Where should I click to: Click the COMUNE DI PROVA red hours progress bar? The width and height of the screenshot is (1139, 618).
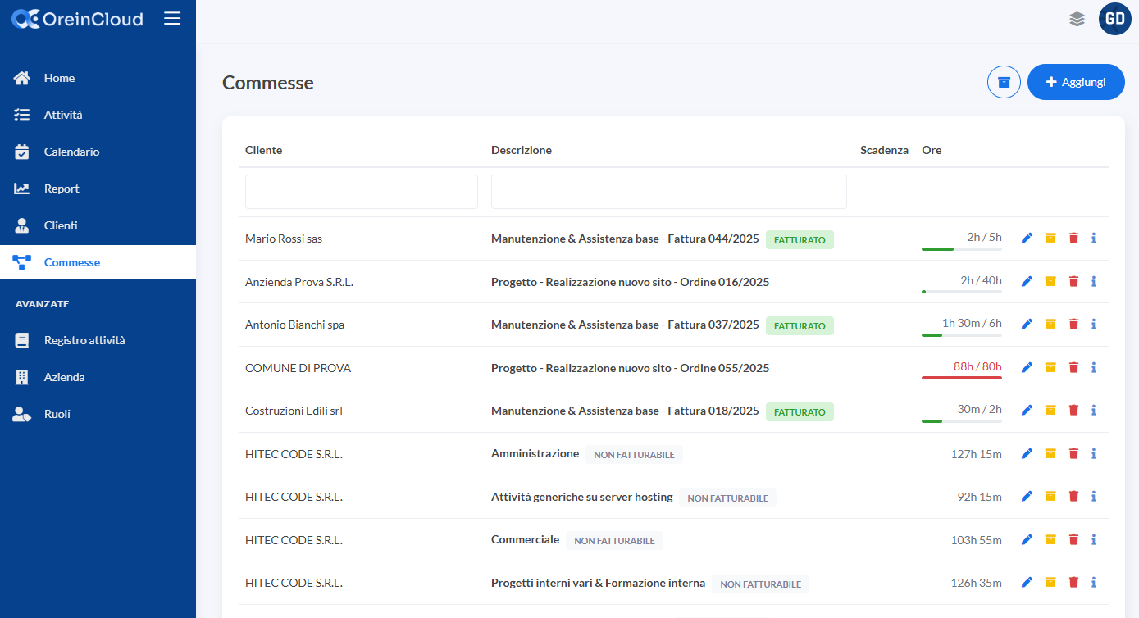961,378
